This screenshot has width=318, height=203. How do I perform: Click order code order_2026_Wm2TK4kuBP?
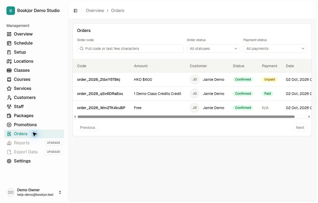(x=101, y=108)
